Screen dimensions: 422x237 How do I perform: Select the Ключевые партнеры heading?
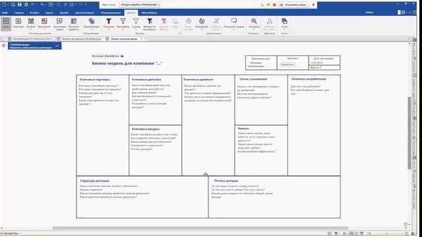coord(95,80)
